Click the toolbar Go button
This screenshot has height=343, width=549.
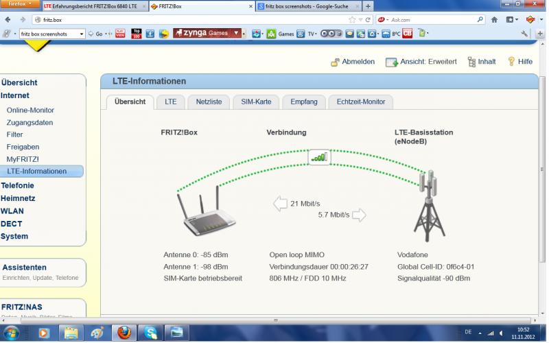coord(95,34)
